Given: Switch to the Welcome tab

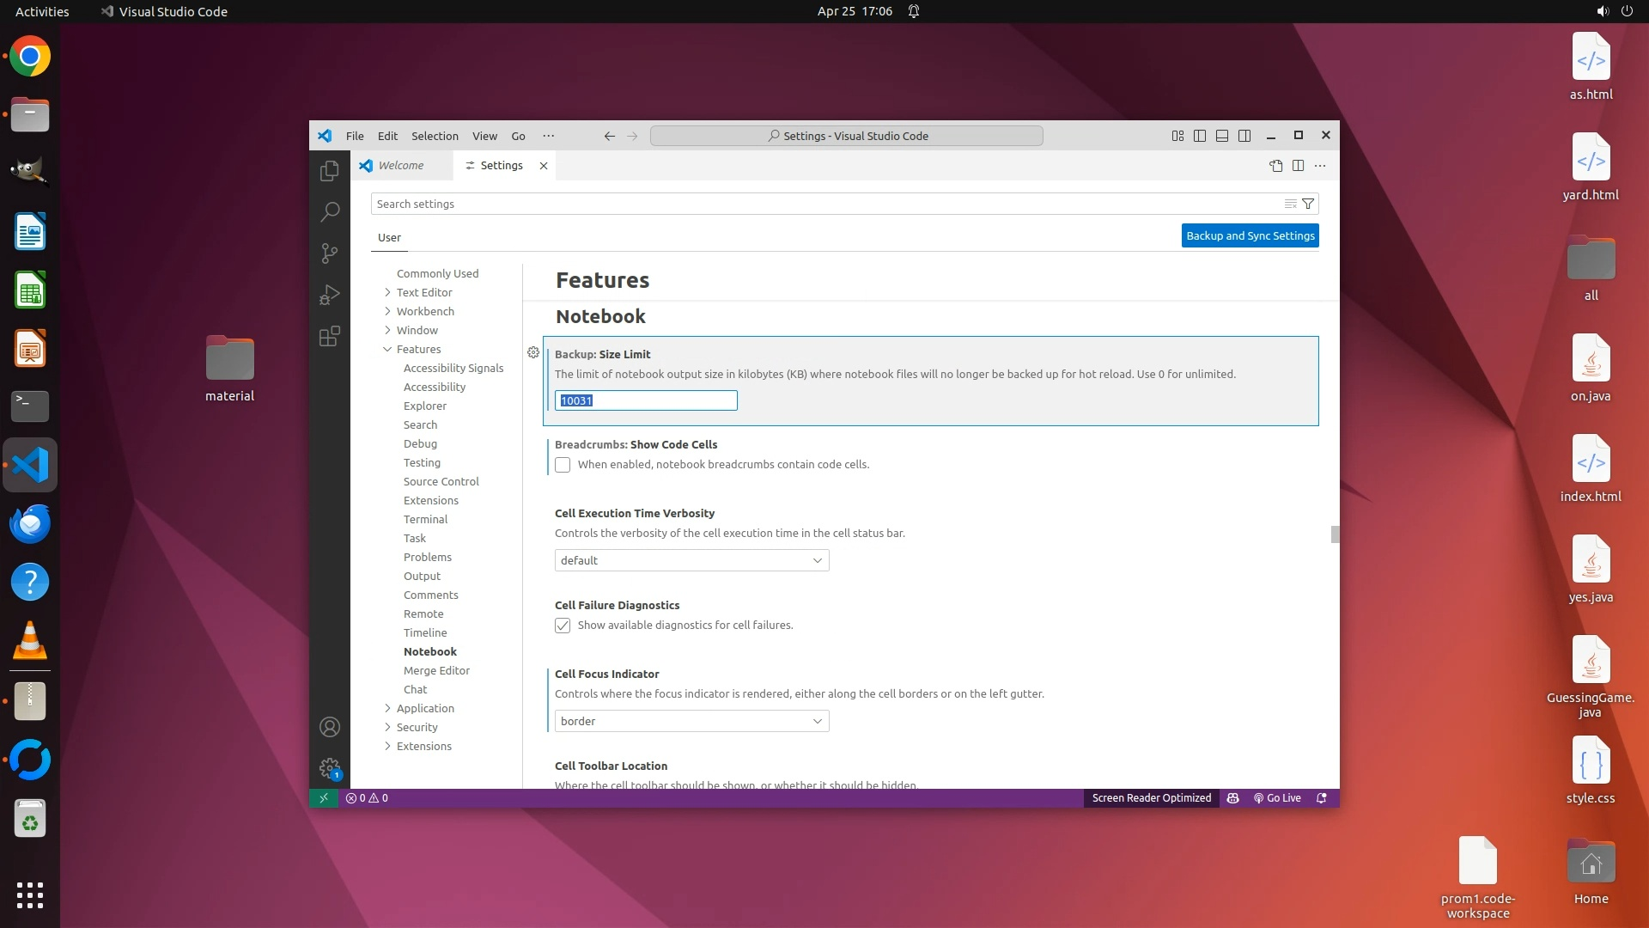Looking at the screenshot, I should tap(400, 166).
